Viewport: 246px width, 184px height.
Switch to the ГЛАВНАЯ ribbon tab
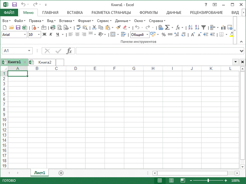point(50,13)
